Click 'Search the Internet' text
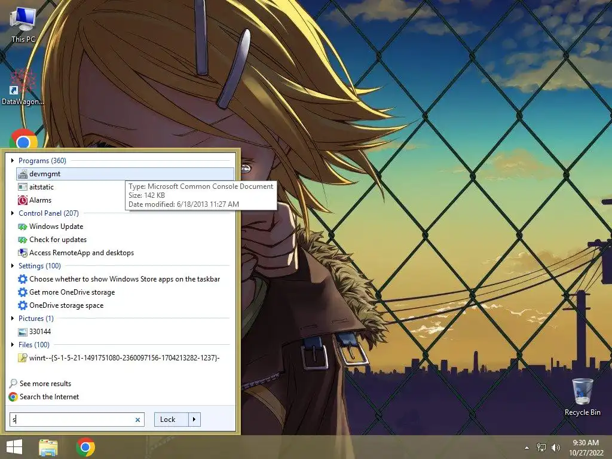612x459 pixels. (49, 397)
